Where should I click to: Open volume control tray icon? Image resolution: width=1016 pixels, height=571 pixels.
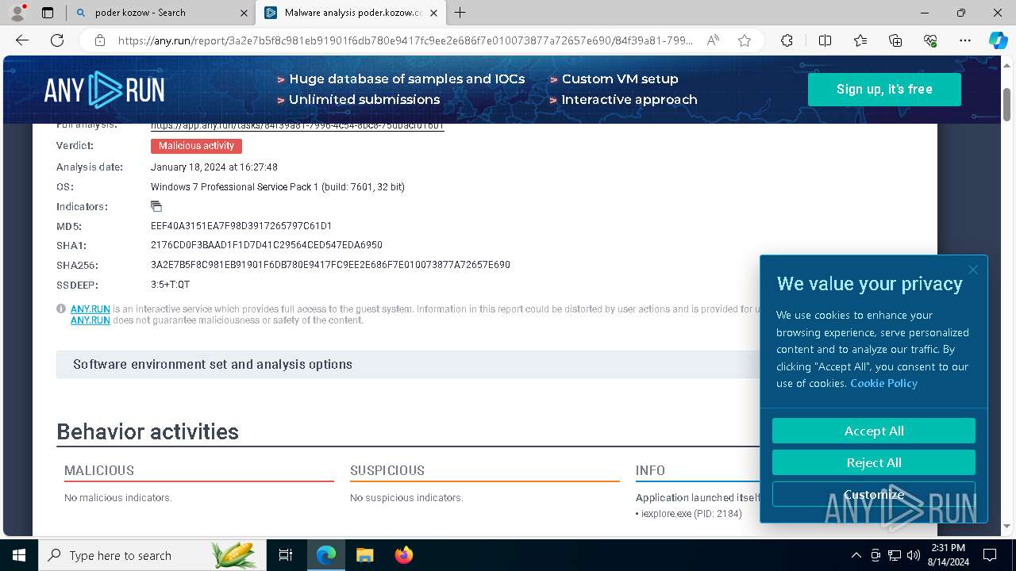pyautogui.click(x=914, y=555)
